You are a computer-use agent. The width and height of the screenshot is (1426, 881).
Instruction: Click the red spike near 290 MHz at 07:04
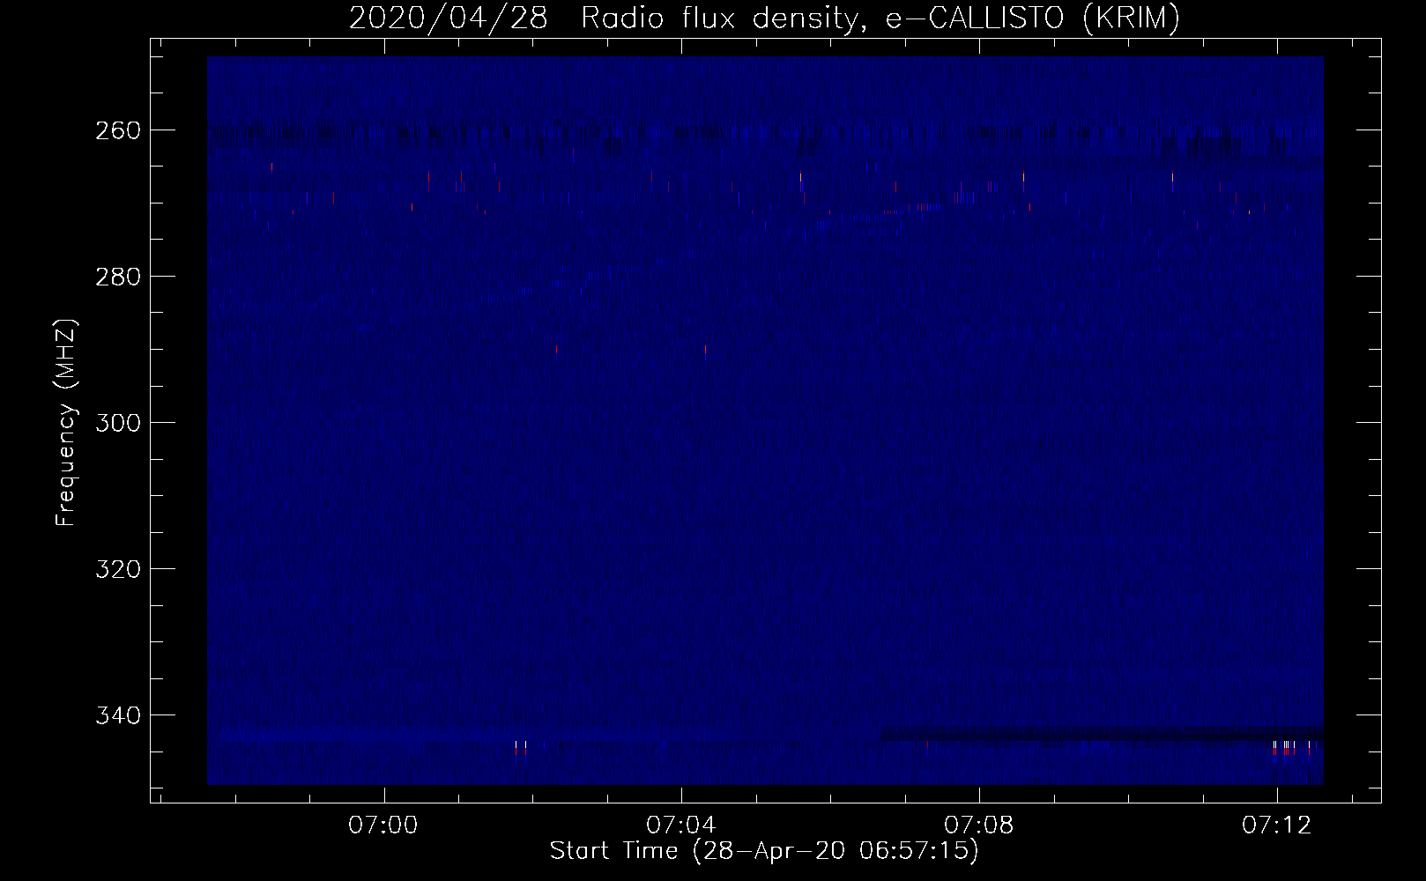point(706,351)
